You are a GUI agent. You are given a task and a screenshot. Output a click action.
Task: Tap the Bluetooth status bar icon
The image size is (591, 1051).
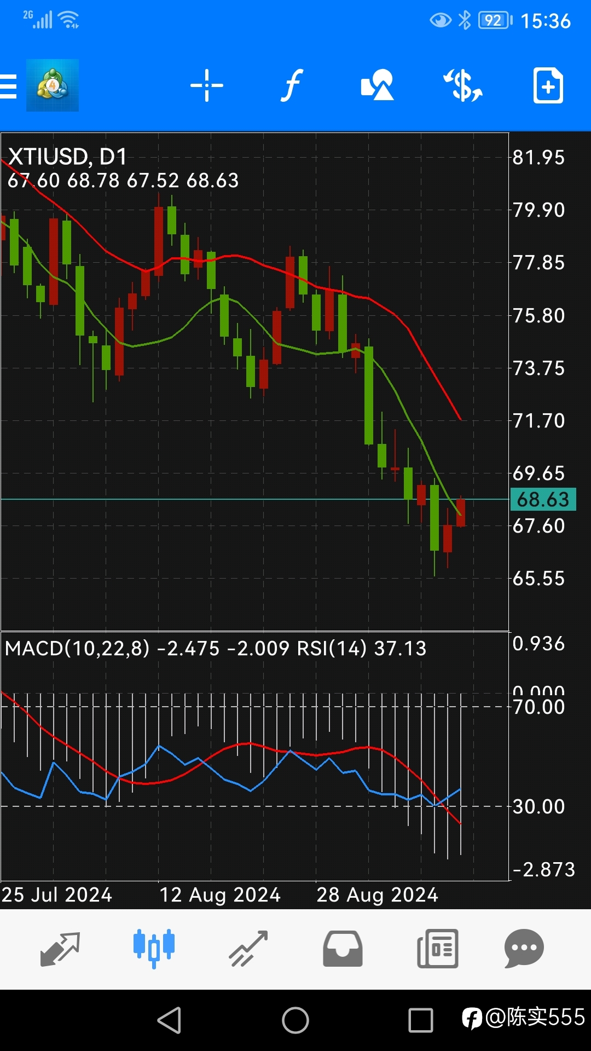(x=465, y=20)
